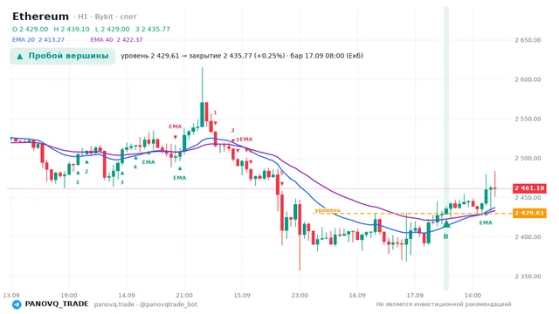Click the 14.09 date label on time axis
This screenshot has height=314, width=559.
pyautogui.click(x=127, y=295)
